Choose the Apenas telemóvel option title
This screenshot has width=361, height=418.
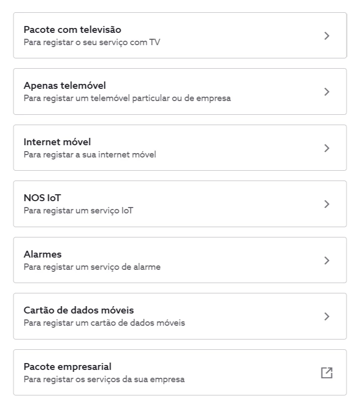tap(65, 85)
